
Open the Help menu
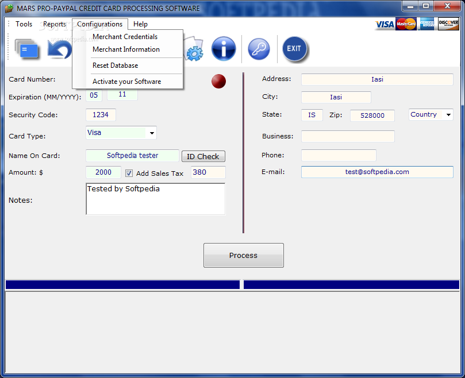[140, 24]
